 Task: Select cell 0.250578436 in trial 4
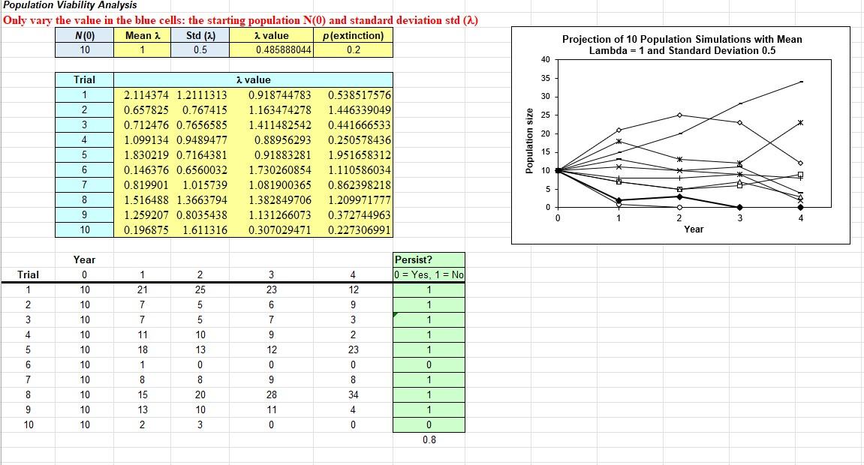(354, 140)
